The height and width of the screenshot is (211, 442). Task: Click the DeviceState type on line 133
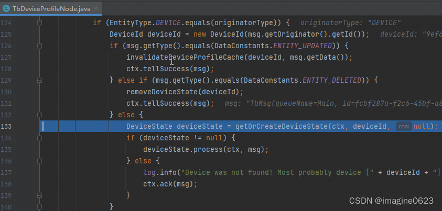tap(149, 127)
